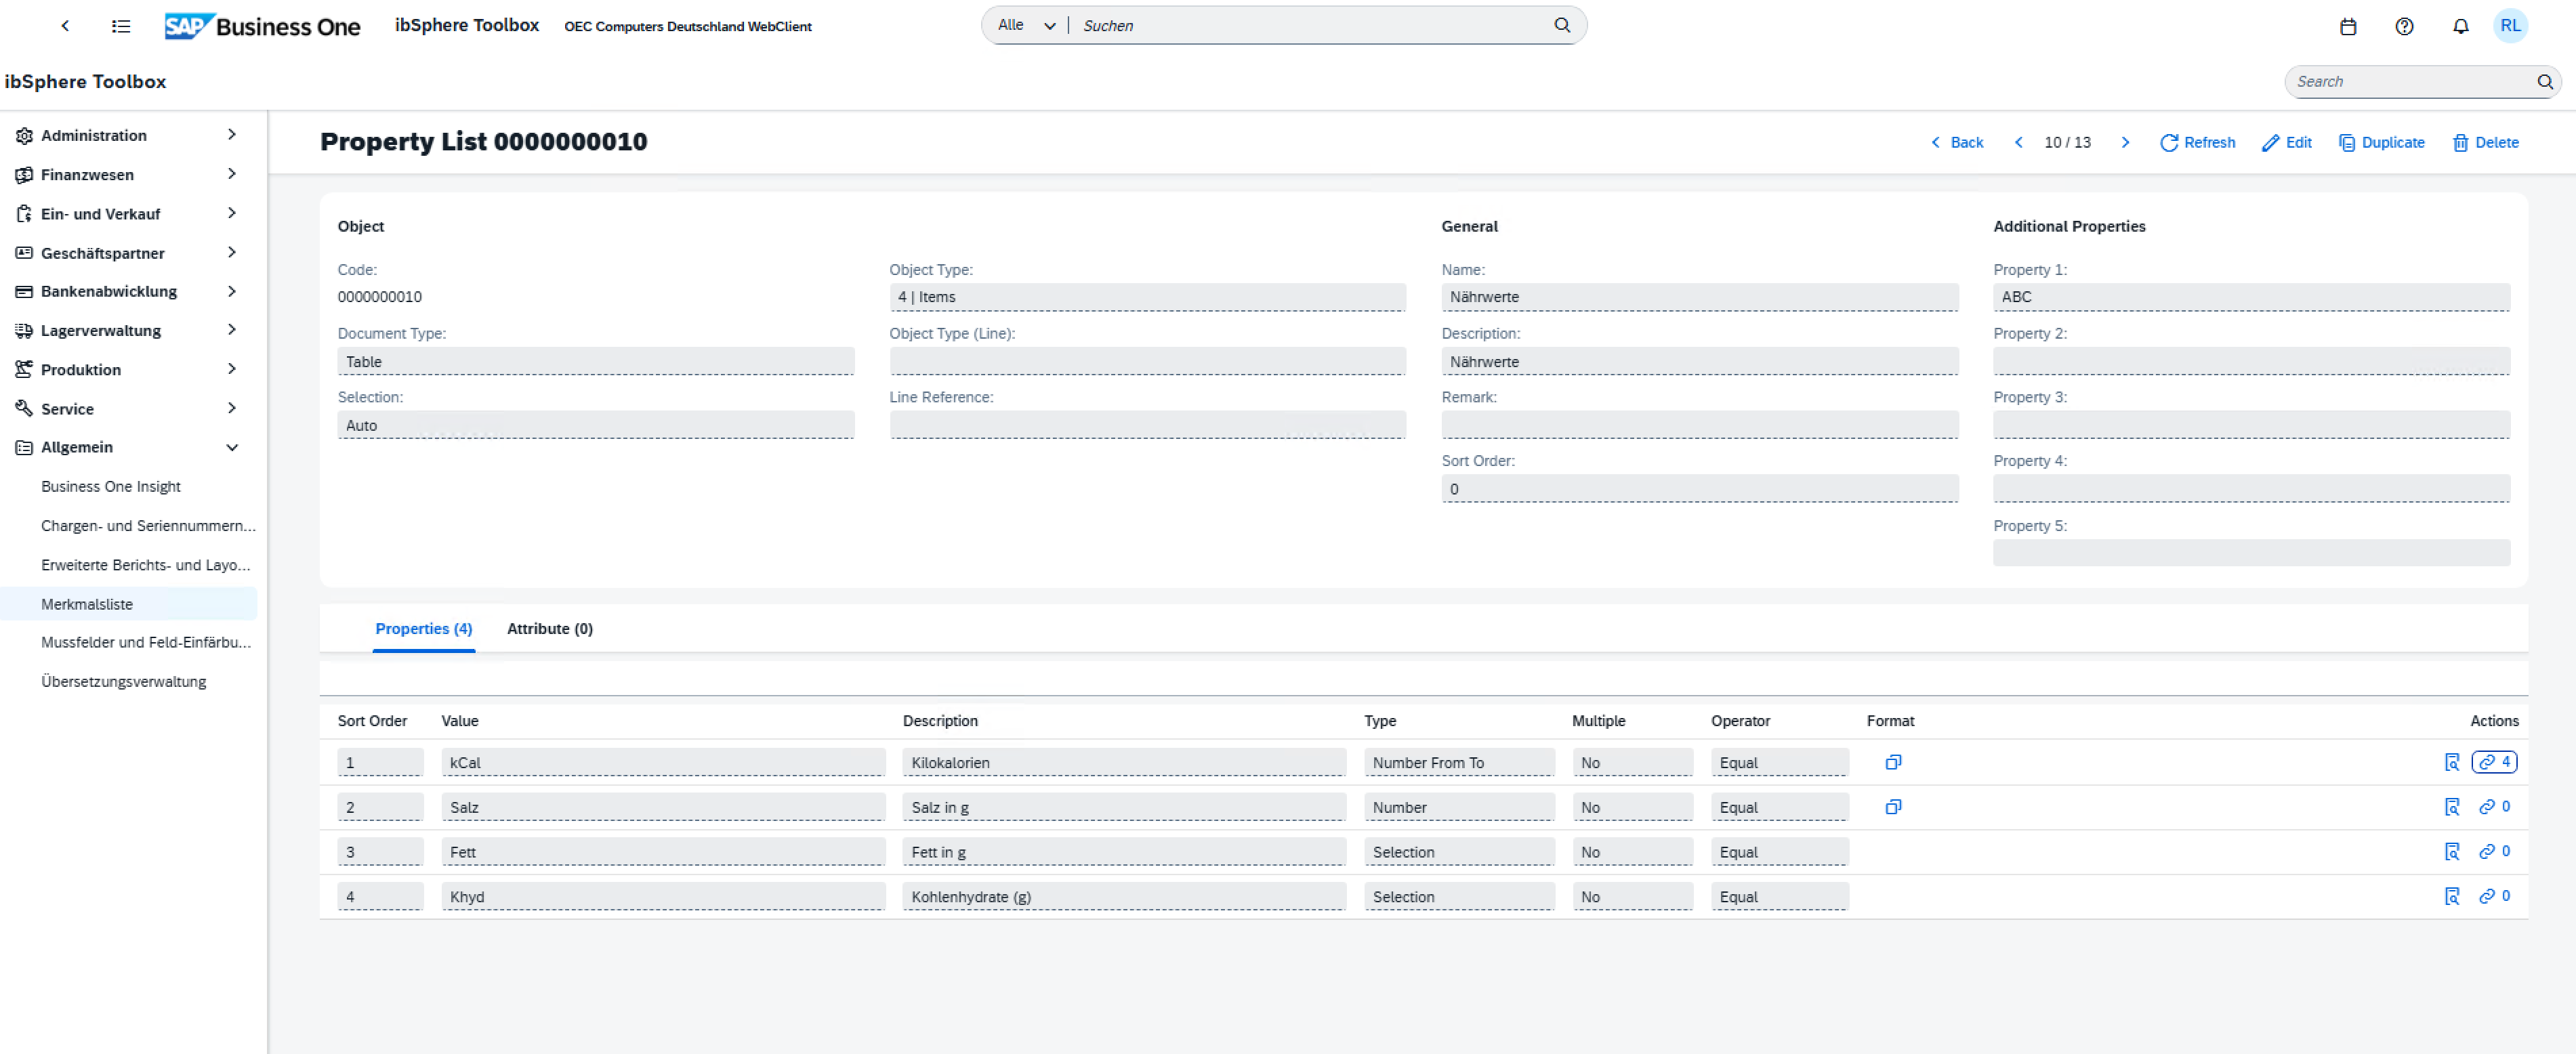Open the calendar icon in header
This screenshot has width=2576, height=1054.
2348,26
